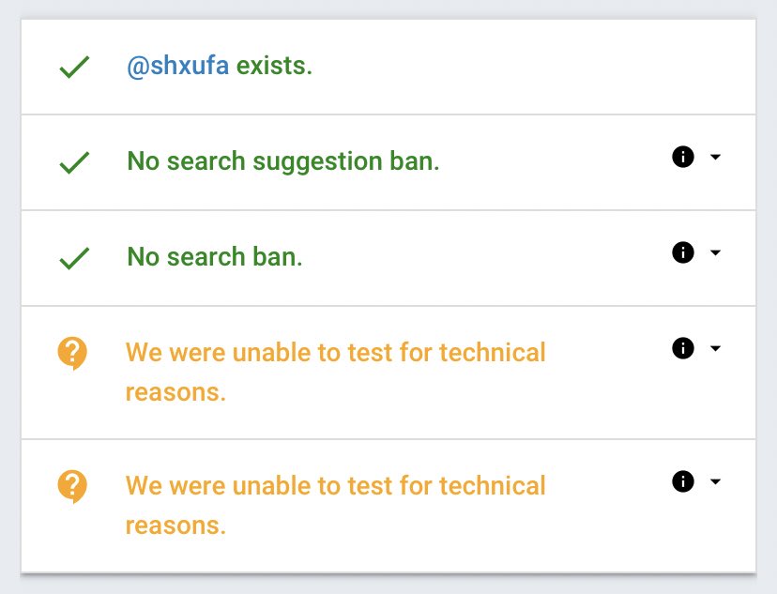The height and width of the screenshot is (594, 777).
Task: Click the first orange question mark bubble icon
Action: point(72,354)
